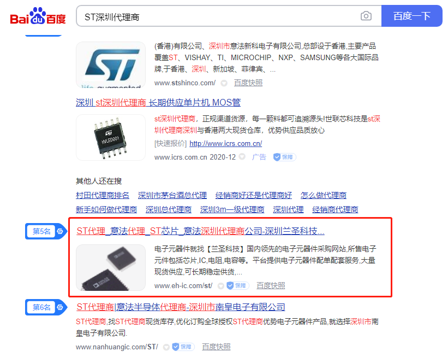Viewport: 448px width, 357px height.
Task: Click 保障 shield icon next to www.icrs.com.cn
Action: 285,157
